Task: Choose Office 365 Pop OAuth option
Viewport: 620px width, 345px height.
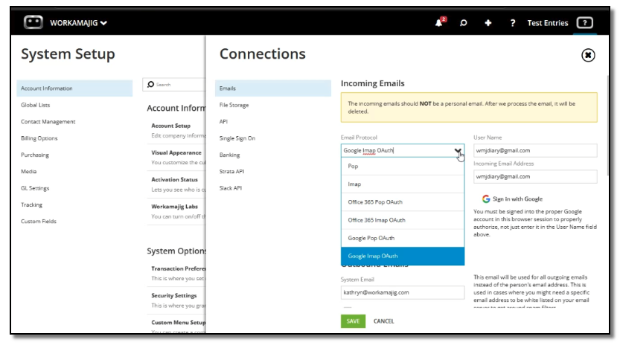Action: pos(403,202)
